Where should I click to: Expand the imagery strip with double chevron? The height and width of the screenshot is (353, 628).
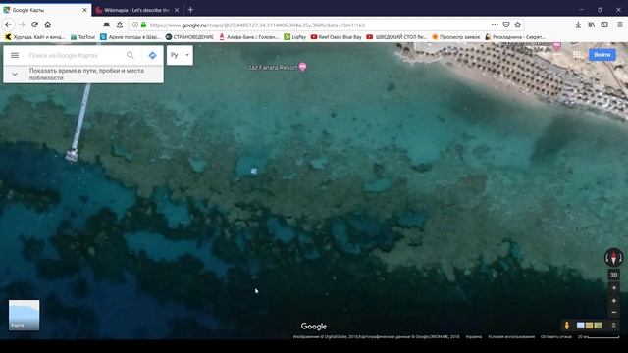(613, 326)
